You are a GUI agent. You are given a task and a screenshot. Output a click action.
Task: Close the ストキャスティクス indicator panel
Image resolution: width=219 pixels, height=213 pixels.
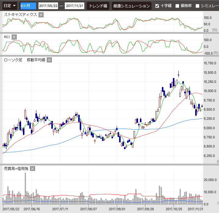point(41,15)
